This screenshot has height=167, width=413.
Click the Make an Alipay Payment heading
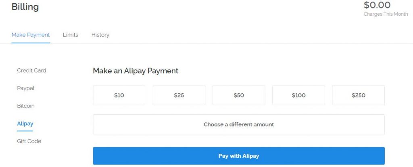click(136, 71)
